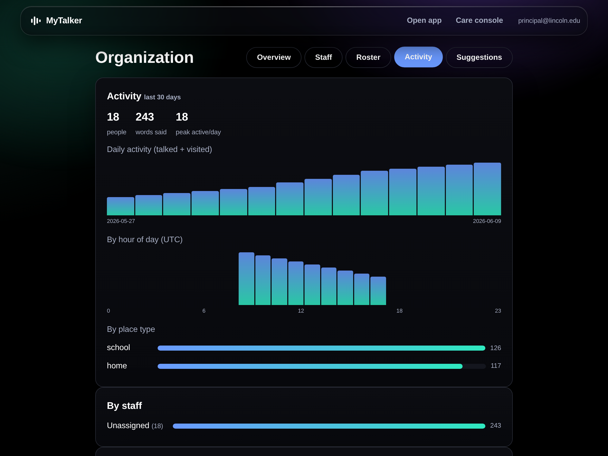
Task: Click the MyTalker brand name
Action: click(64, 21)
